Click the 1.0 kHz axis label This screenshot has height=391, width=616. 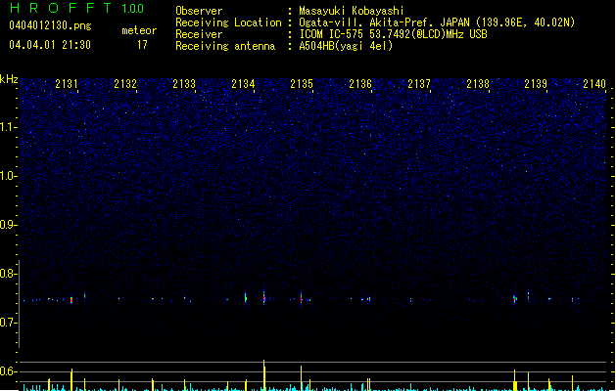pyautogui.click(x=8, y=176)
